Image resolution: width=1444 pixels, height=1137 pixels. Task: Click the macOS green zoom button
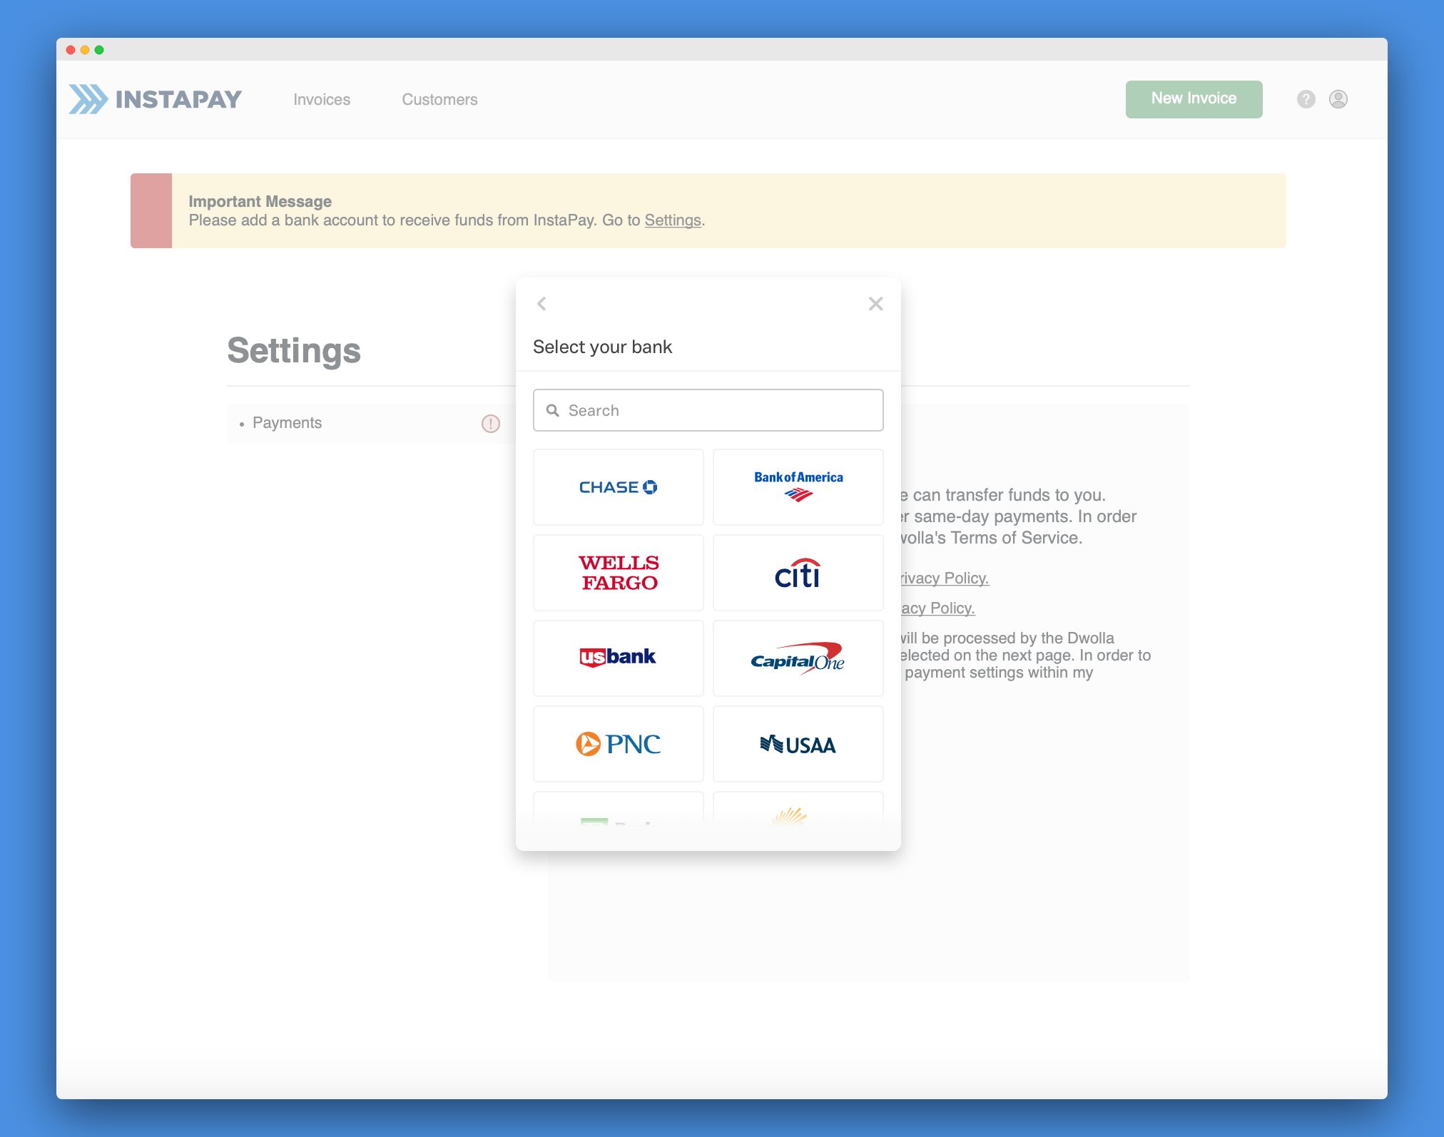pyautogui.click(x=99, y=50)
